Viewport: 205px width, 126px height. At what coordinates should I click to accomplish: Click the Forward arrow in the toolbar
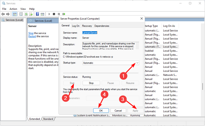[x=8, y=14]
